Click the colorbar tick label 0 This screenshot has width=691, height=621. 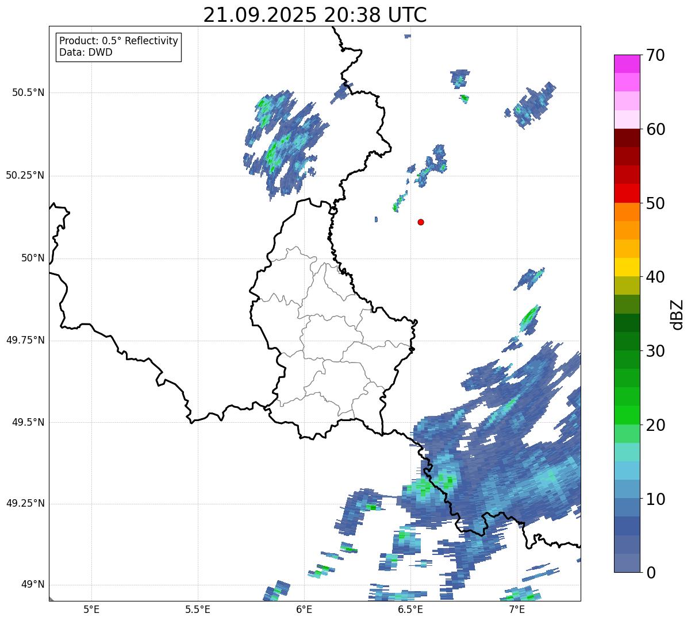651,573
